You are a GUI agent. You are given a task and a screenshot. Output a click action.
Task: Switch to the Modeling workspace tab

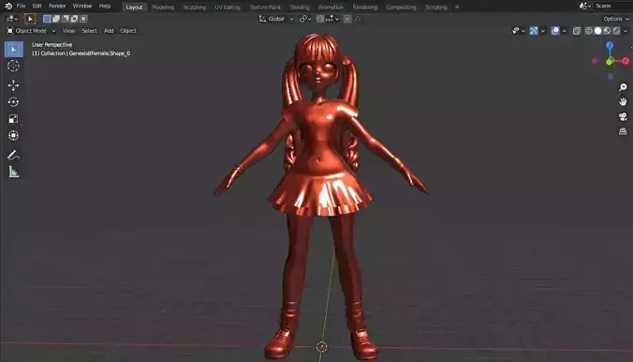163,8
